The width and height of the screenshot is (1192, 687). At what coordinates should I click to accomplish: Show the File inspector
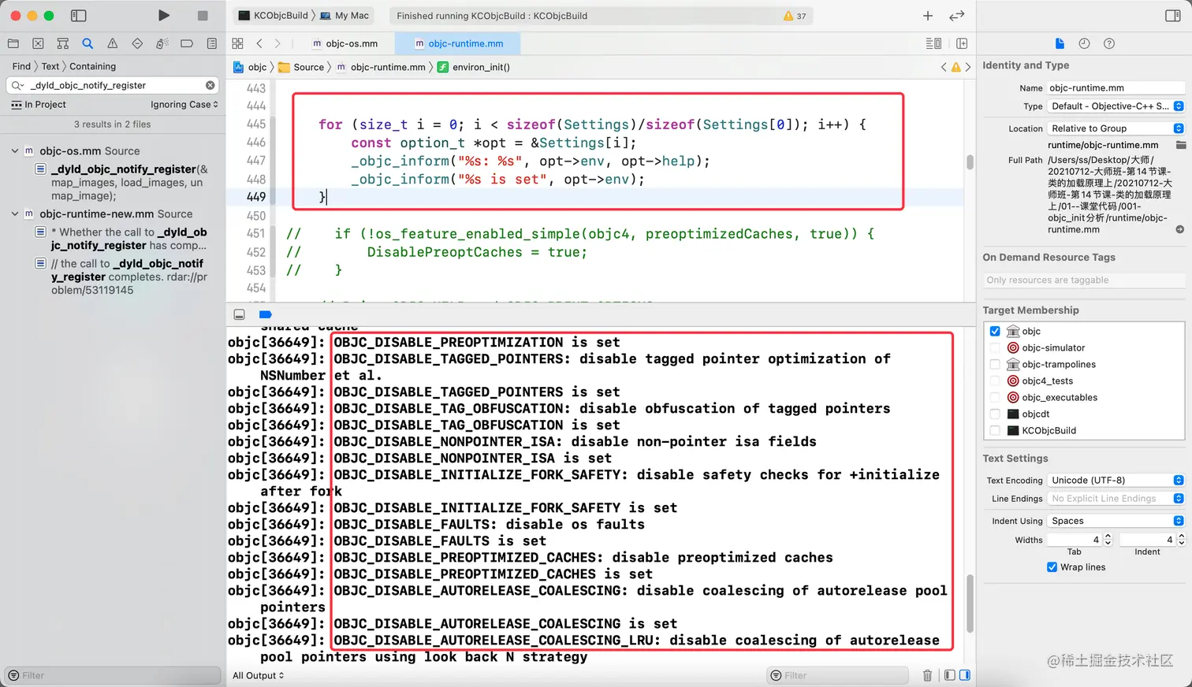click(1060, 44)
